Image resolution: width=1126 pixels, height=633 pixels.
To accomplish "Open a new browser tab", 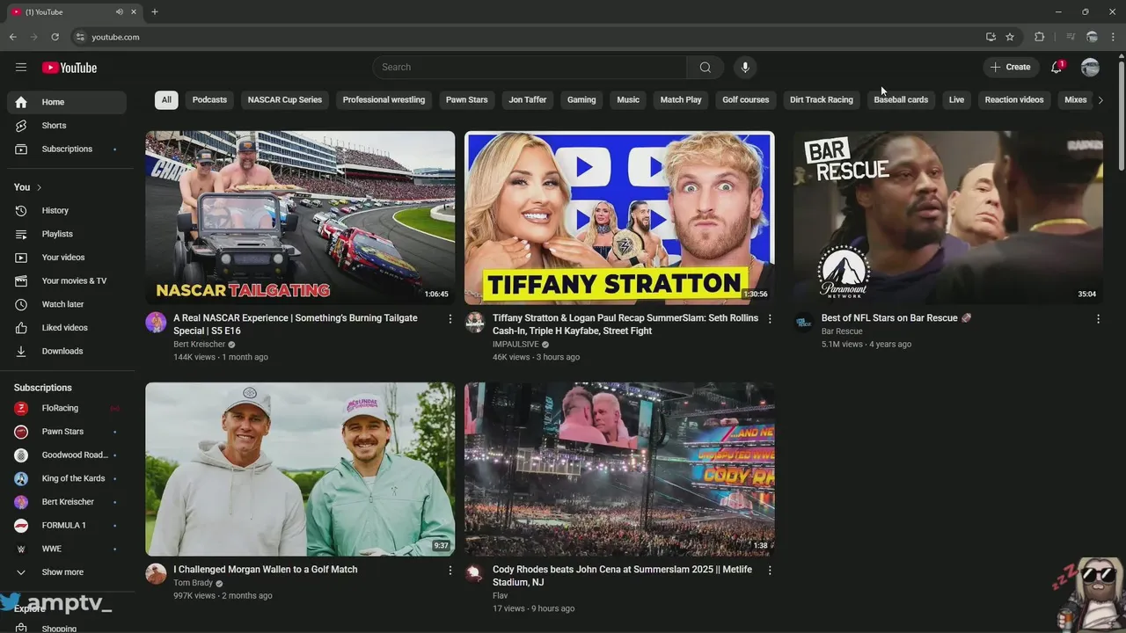I will tap(155, 12).
